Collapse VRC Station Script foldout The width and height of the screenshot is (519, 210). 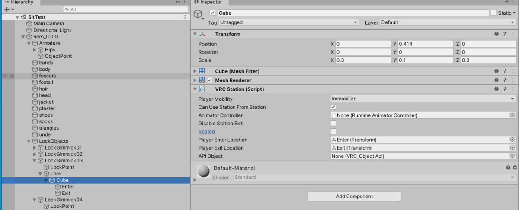coord(195,89)
